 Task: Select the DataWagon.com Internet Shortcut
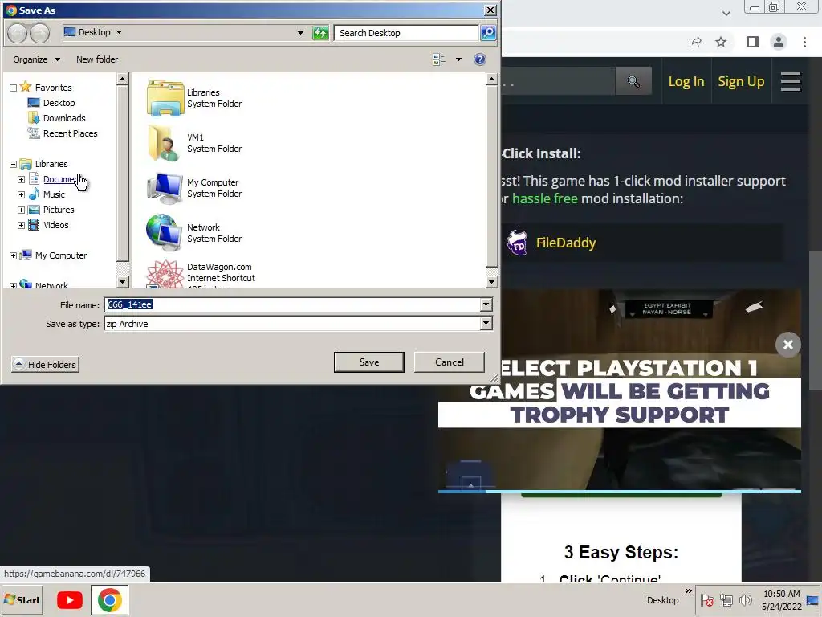coord(201,275)
